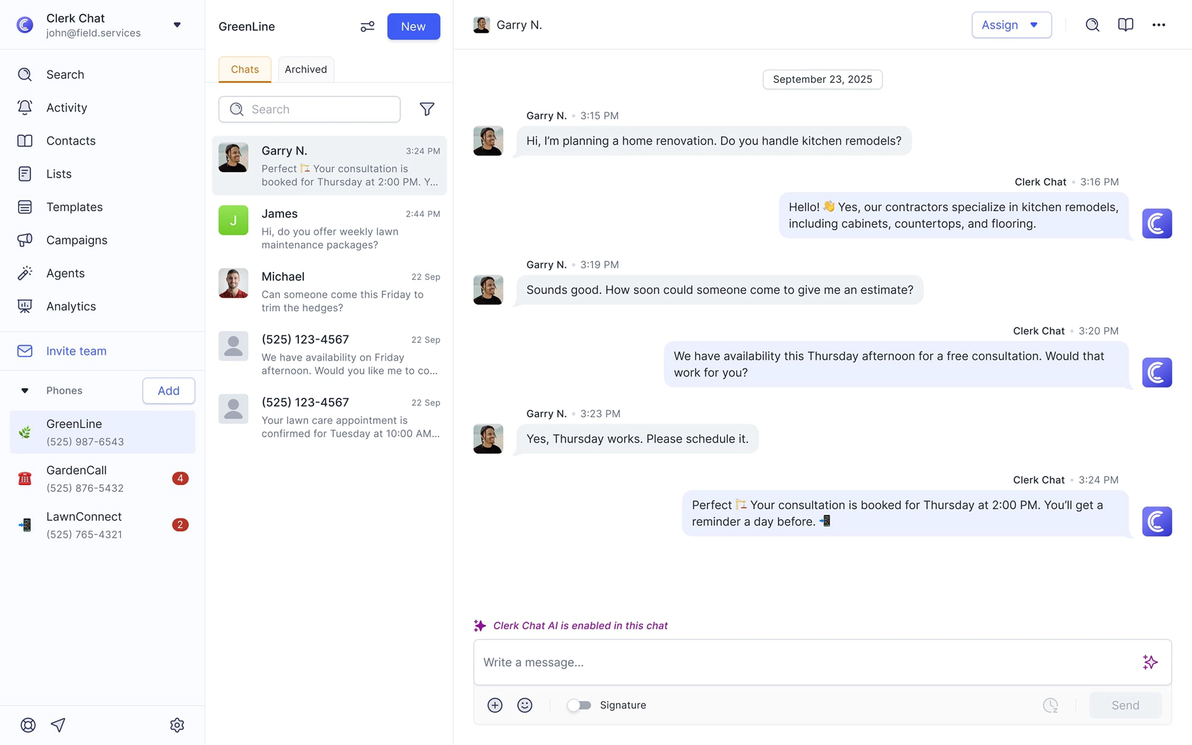Switch to the Archived tab
This screenshot has width=1192, height=745.
coord(305,69)
